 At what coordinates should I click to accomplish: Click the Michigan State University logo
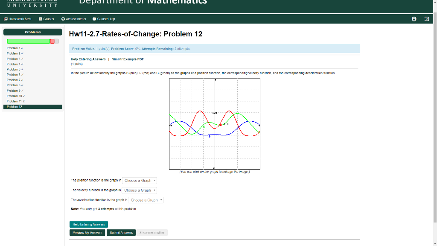pyautogui.click(x=32, y=3)
